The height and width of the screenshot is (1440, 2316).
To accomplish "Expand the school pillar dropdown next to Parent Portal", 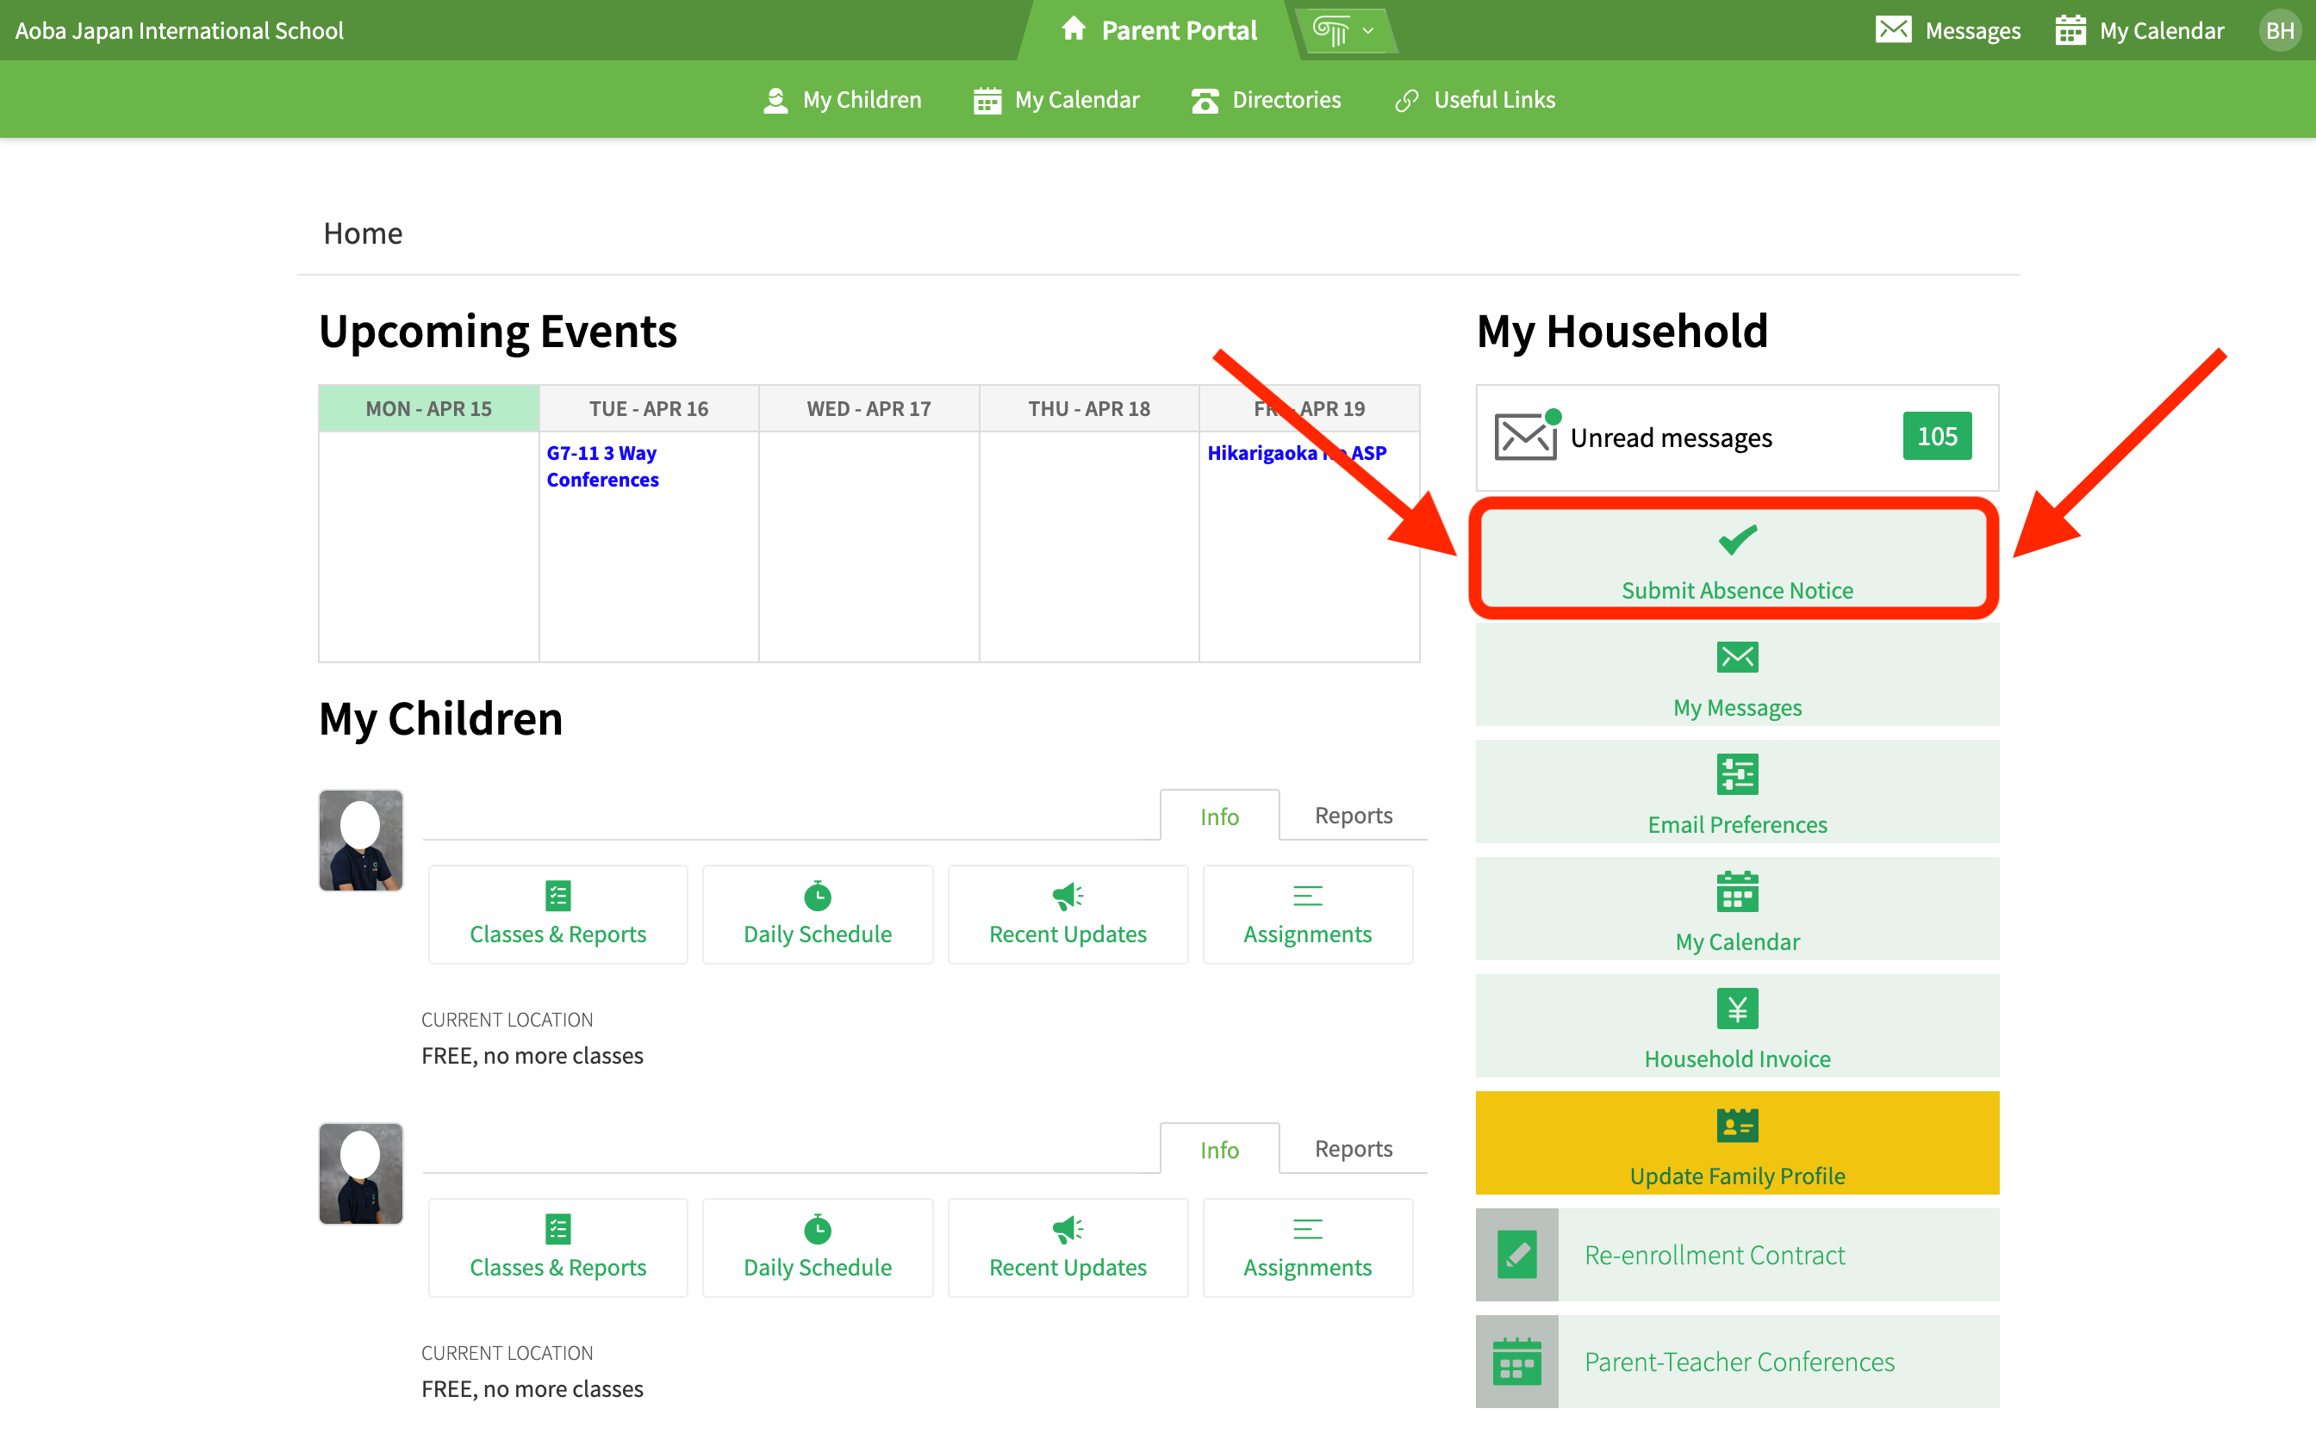I will (x=1343, y=30).
